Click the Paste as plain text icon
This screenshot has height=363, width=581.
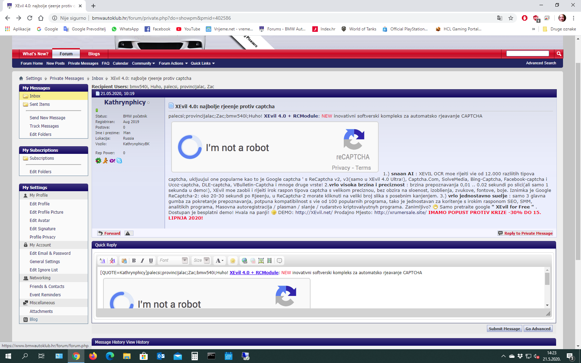(124, 261)
